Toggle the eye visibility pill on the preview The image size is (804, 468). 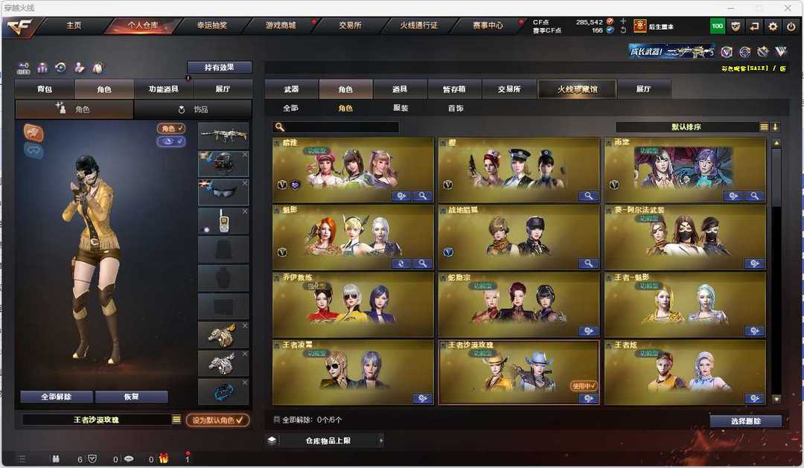pyautogui.click(x=170, y=141)
